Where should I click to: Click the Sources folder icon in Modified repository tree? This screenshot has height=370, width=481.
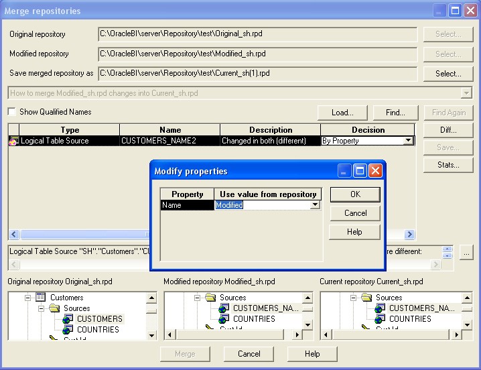coord(210,297)
